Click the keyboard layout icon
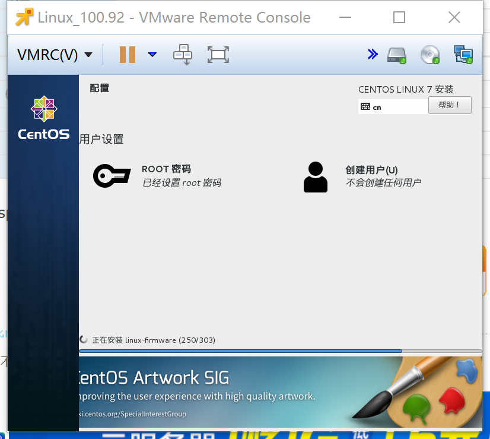The image size is (490, 439). [365, 107]
